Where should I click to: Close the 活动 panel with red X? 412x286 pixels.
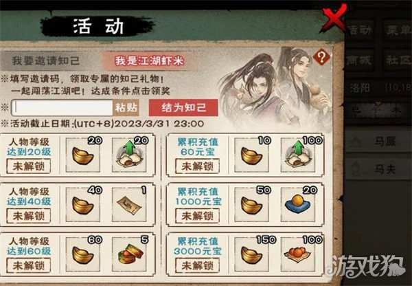tap(334, 18)
